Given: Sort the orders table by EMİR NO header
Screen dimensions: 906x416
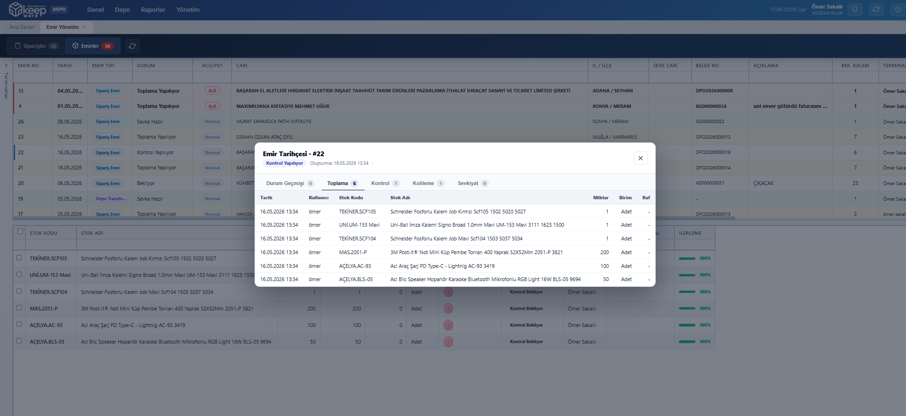Looking at the screenshot, I should [28, 66].
